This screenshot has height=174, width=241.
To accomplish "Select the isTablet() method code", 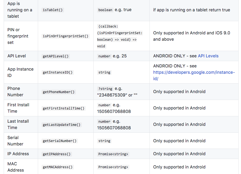I will pyautogui.click(x=53, y=10).
